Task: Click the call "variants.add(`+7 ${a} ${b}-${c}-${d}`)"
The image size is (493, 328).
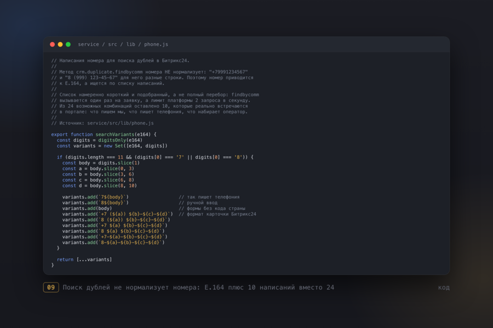Action: click(115, 225)
